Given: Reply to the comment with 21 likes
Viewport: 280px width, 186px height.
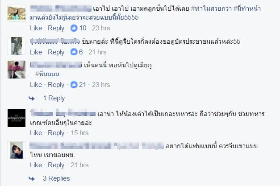Looking at the screenshot, I should pos(56,85).
